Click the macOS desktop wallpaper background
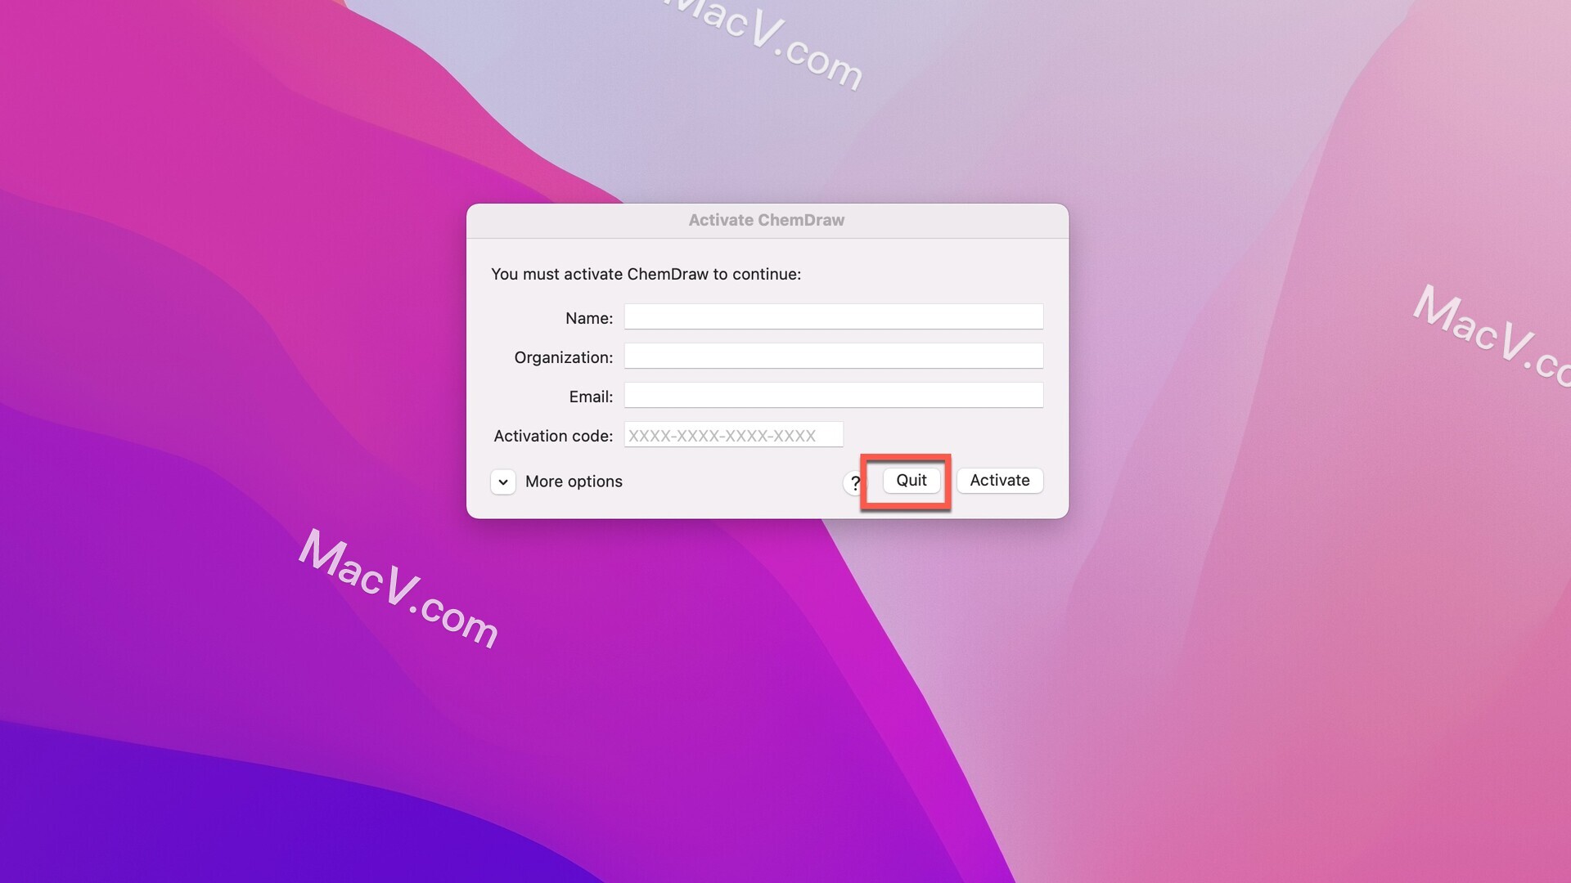Screen dimensions: 1571x883 click(x=216, y=755)
